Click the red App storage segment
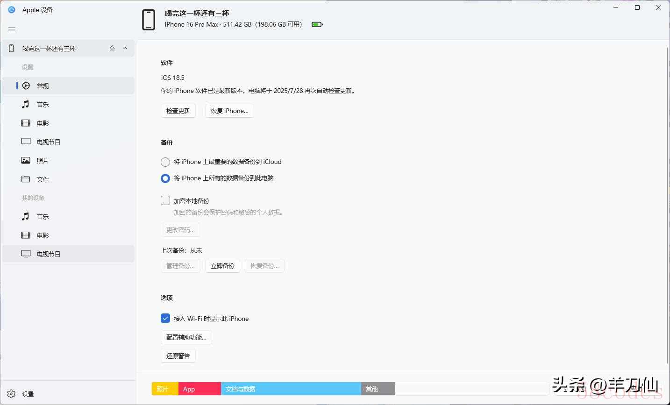670x405 pixels. click(x=200, y=389)
